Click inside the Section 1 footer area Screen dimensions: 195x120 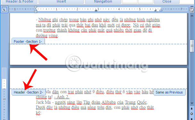coord(98,54)
